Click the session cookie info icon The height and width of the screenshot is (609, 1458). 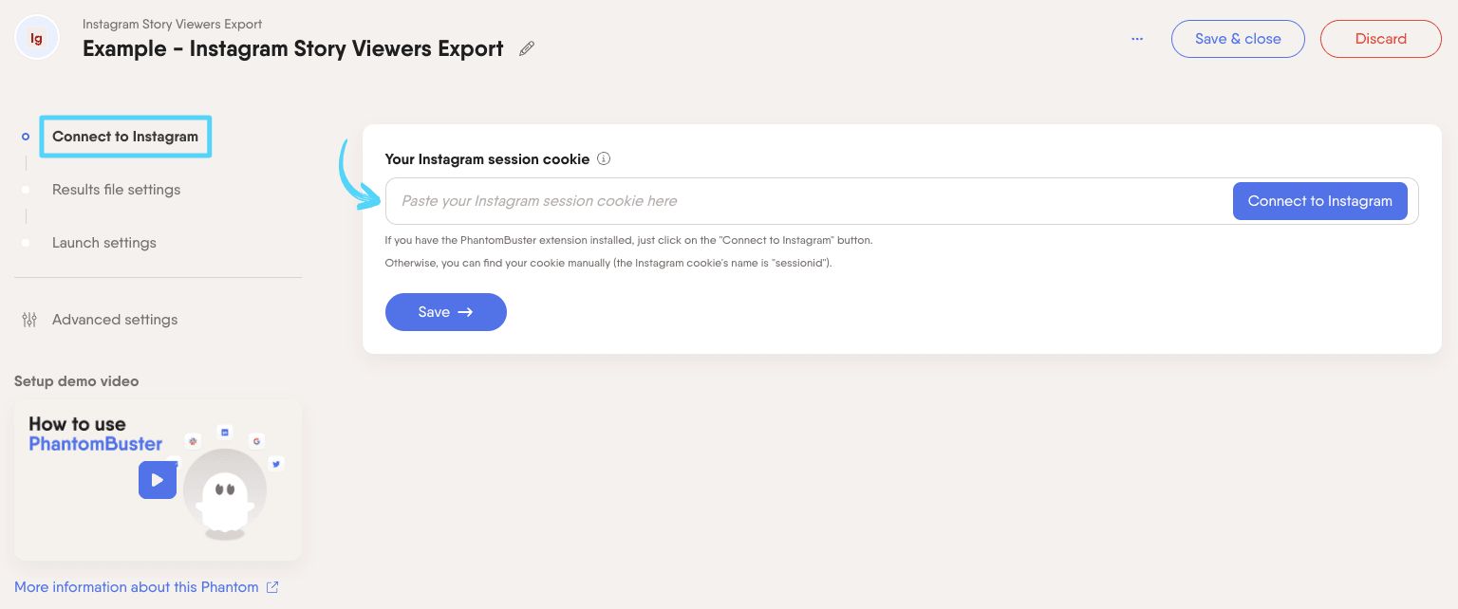tap(604, 158)
